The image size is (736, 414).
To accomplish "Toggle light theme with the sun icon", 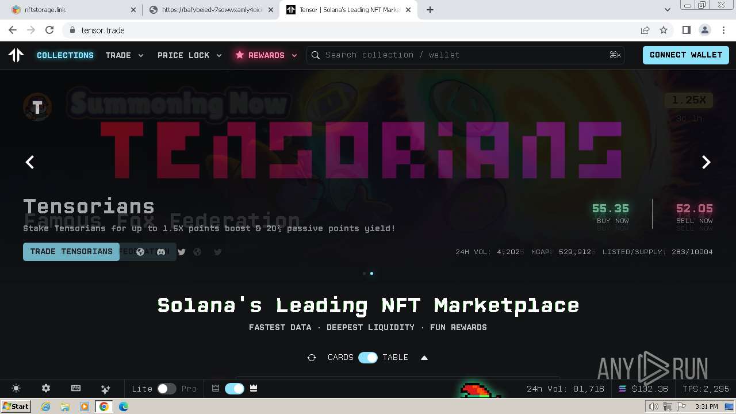I will pyautogui.click(x=16, y=389).
